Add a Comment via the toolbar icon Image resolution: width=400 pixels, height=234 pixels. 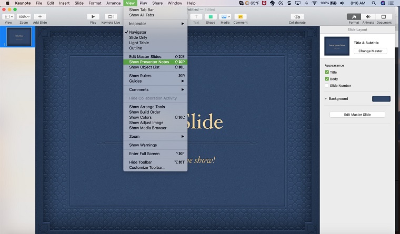coord(240,17)
